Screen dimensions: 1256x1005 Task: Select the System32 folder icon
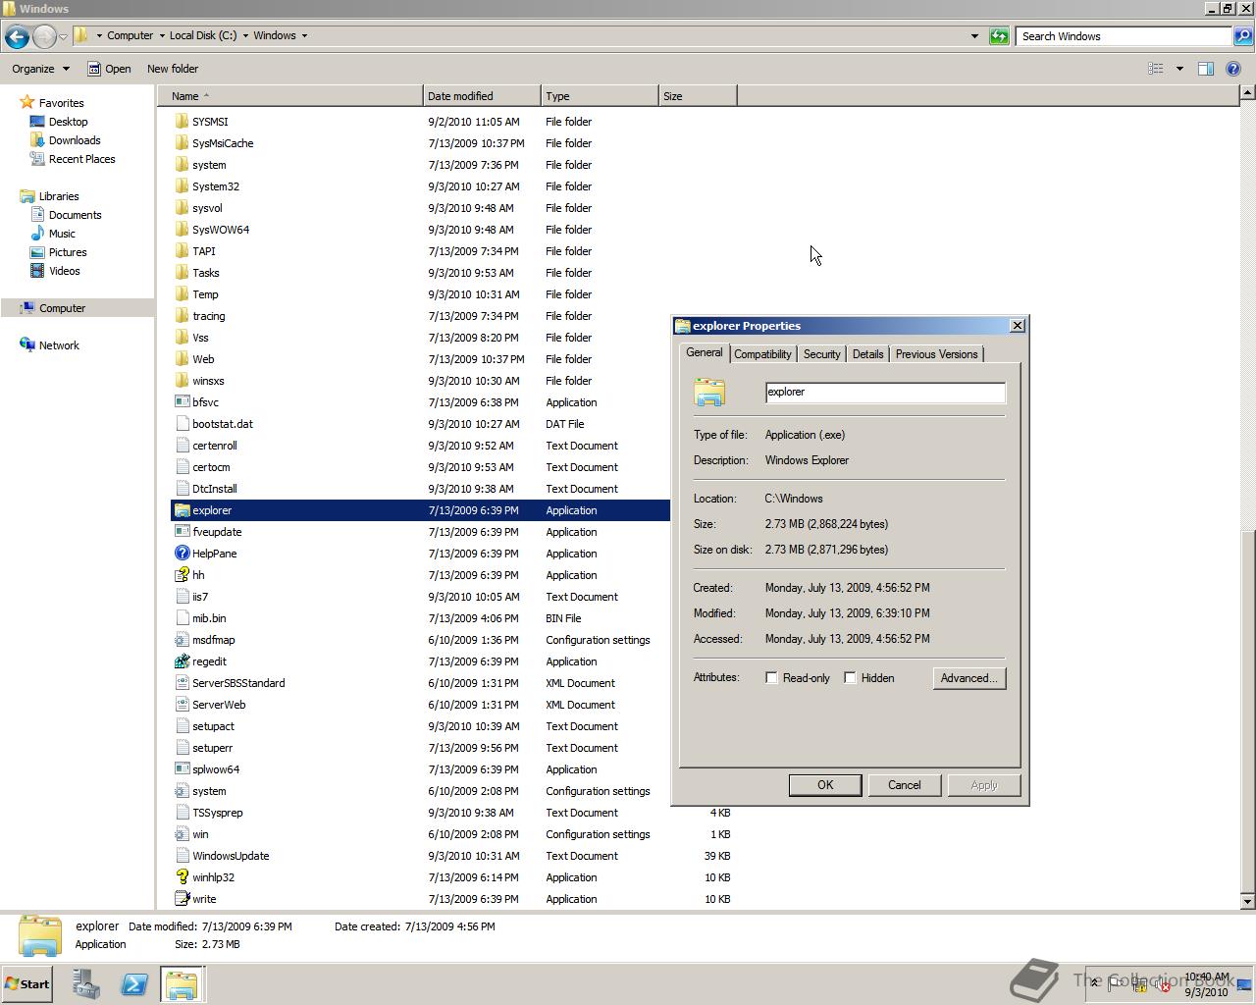tap(182, 186)
